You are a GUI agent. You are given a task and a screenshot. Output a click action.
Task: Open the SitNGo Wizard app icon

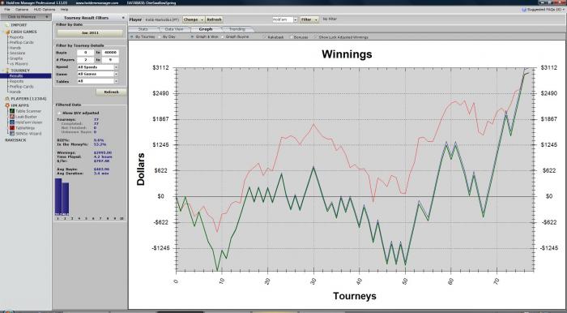tap(12, 134)
